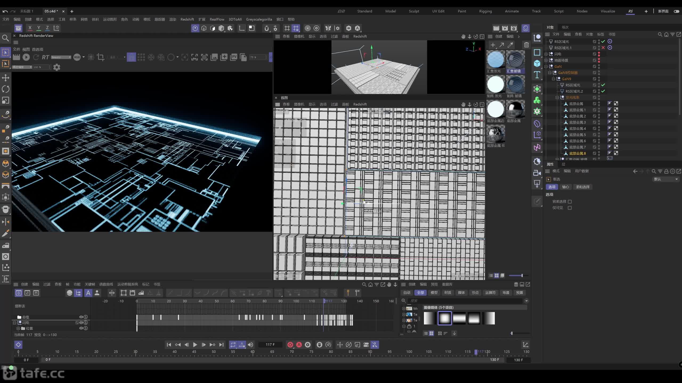
Task: Select the Rotate tool in left toolbar
Action: click(6, 89)
